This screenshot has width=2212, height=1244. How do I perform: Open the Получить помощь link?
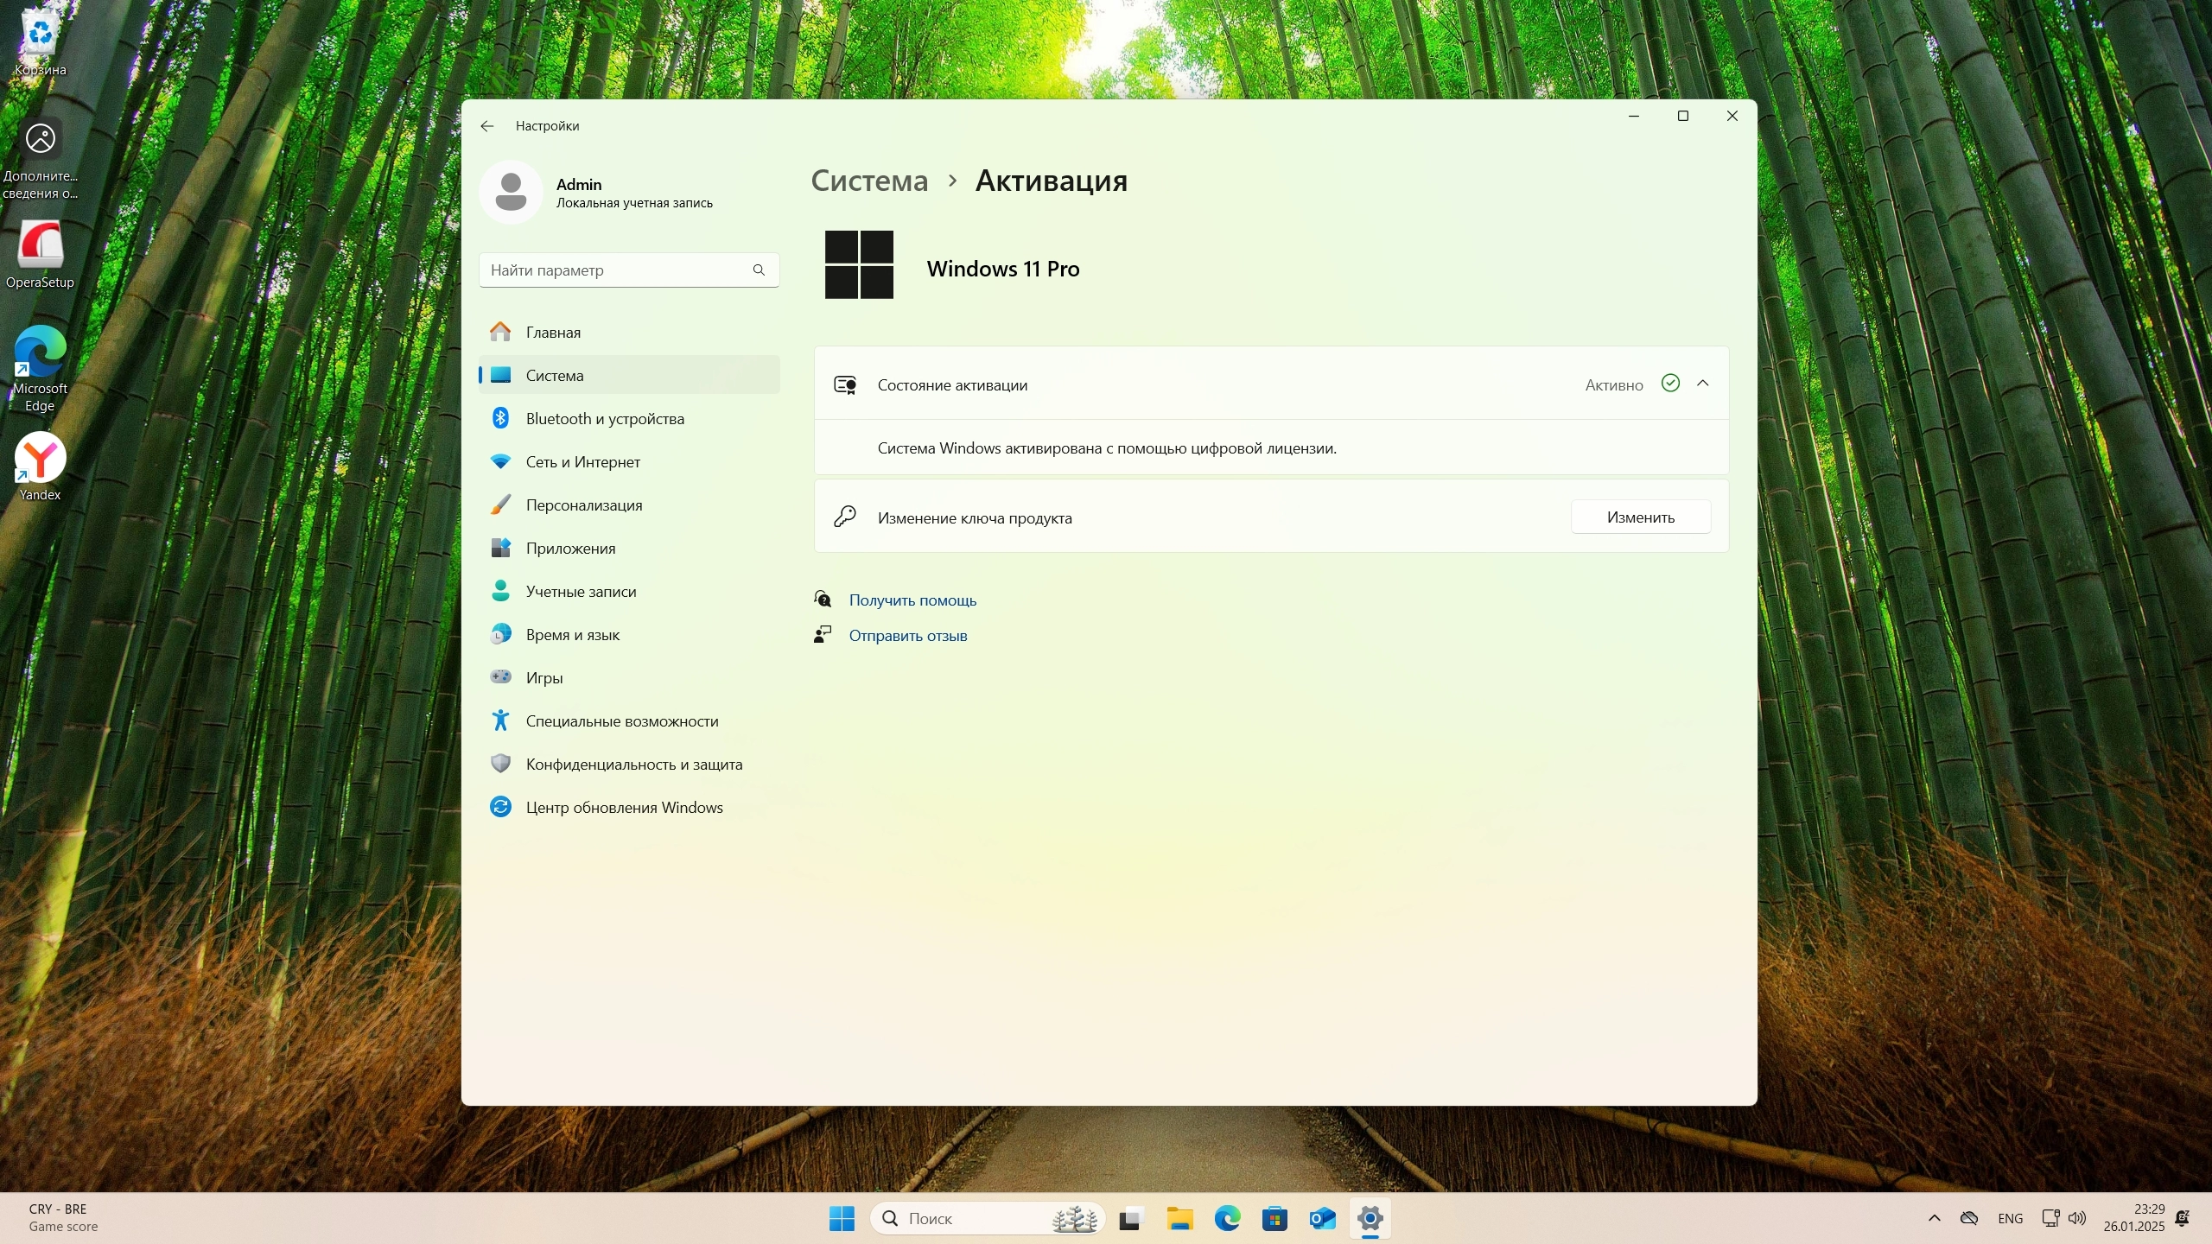[x=912, y=600]
